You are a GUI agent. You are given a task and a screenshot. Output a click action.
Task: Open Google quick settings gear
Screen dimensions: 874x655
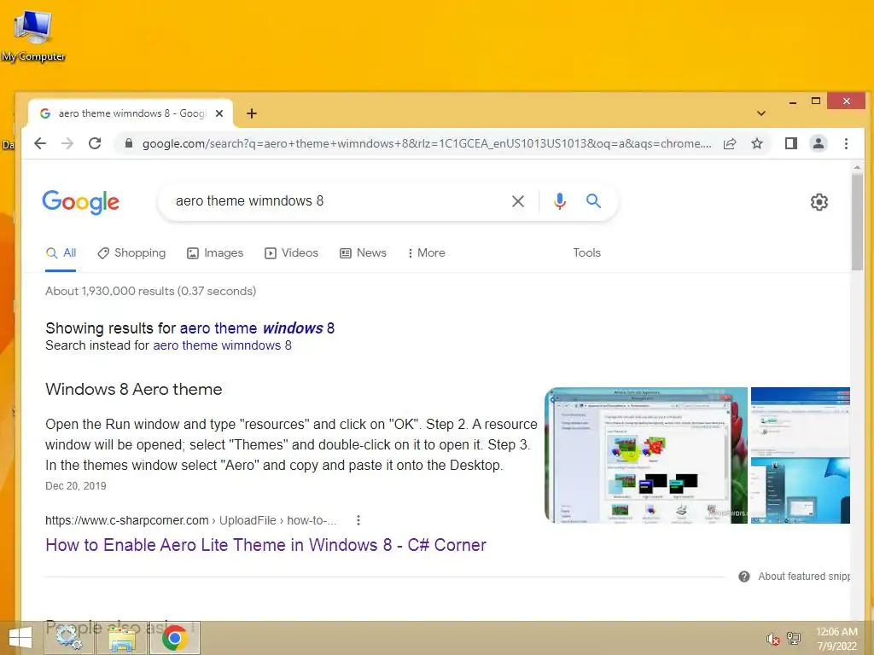pyautogui.click(x=819, y=202)
